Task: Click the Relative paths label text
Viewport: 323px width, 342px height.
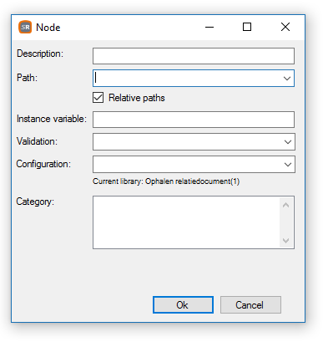Action: point(137,98)
